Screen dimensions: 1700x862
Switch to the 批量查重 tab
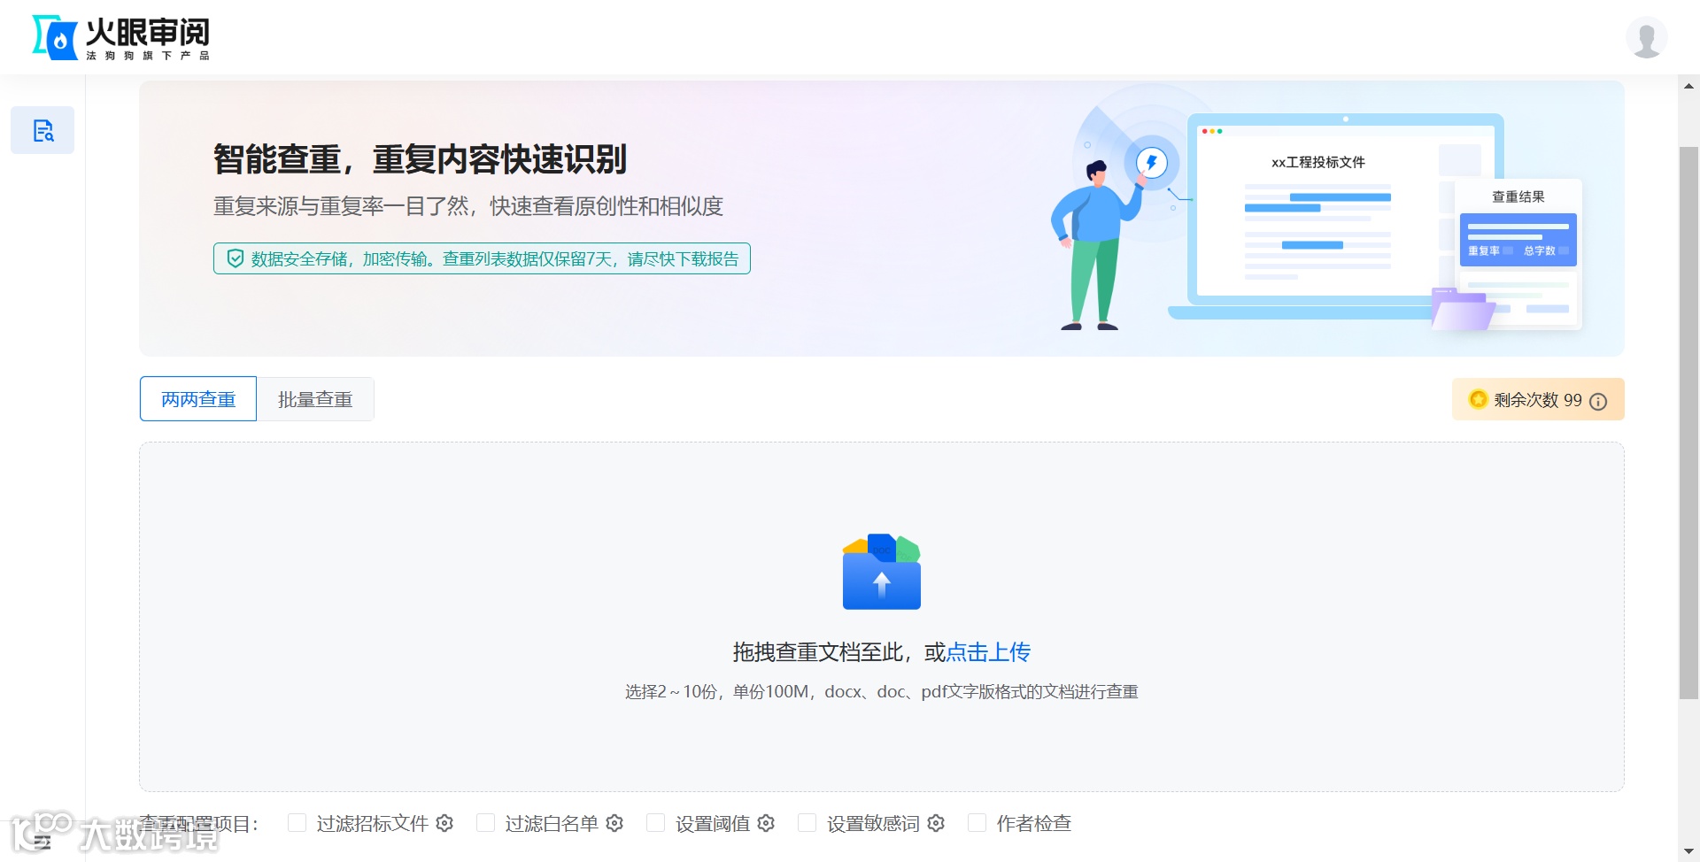315,399
